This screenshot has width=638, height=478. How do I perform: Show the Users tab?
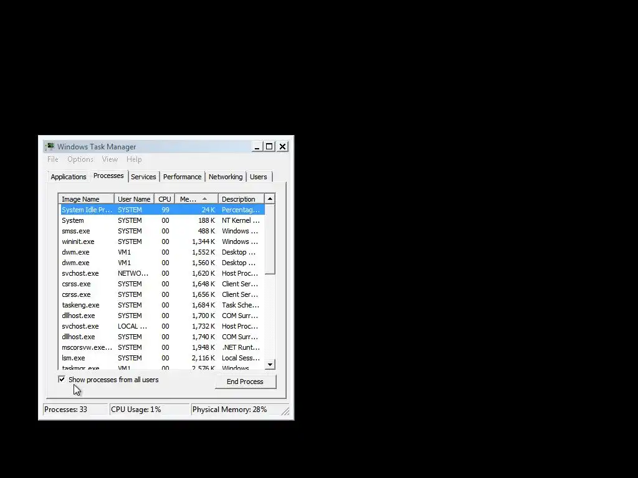[259, 177]
